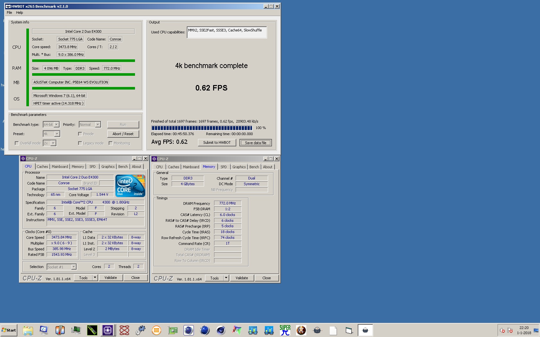Image resolution: width=540 pixels, height=337 pixels.
Task: Click the Intel Core 2 Duo logo
Action: tap(130, 186)
